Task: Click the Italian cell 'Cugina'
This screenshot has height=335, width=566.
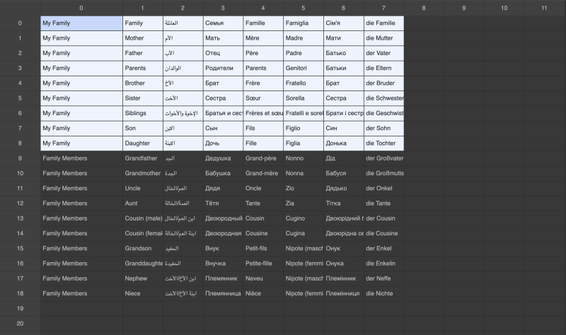Action: click(x=304, y=233)
